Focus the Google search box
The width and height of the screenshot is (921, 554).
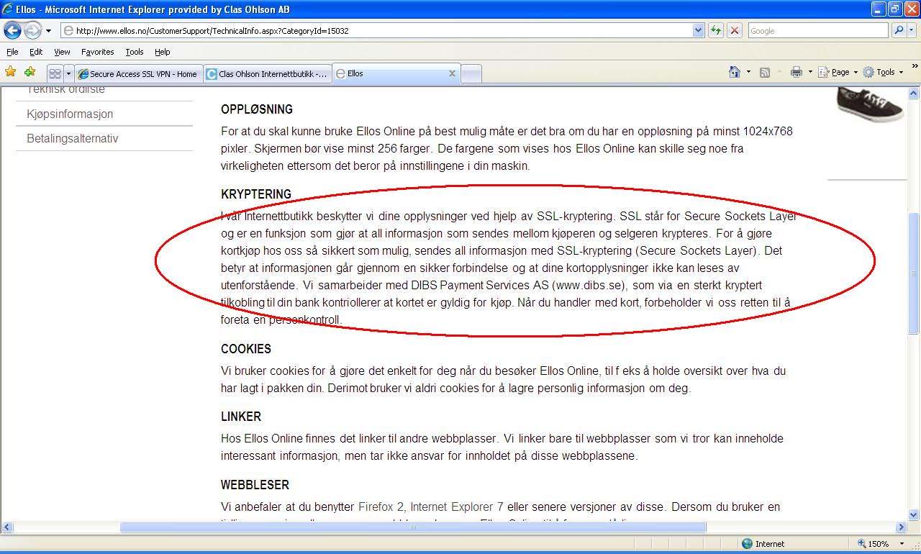(818, 31)
